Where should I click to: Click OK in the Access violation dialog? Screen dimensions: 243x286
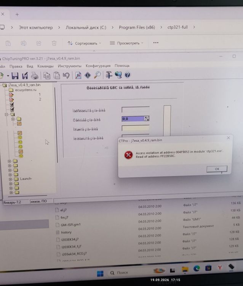coord(217,169)
